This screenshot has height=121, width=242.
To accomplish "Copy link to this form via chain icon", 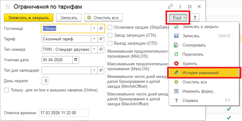I will (170, 7).
